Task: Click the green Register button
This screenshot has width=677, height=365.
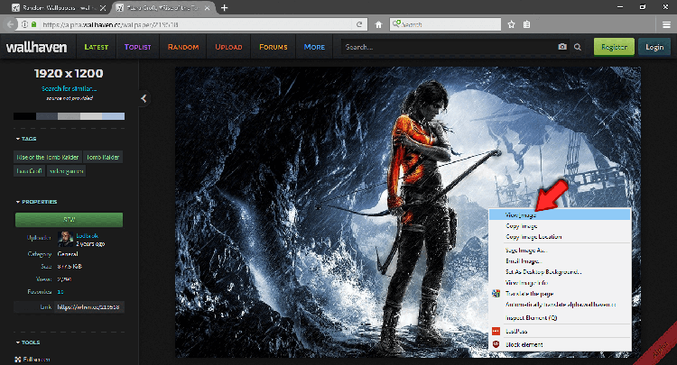Action: (x=614, y=47)
